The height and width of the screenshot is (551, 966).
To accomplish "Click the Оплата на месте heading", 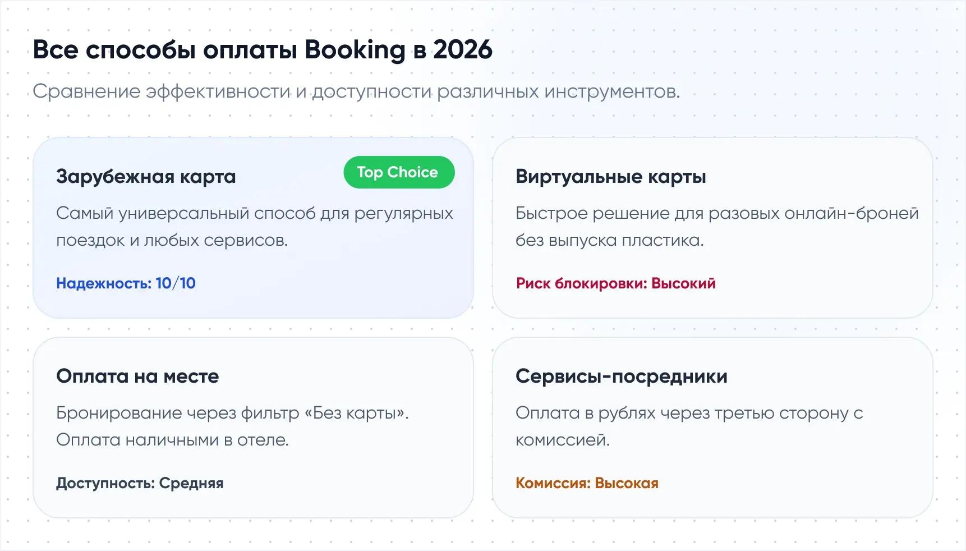I will [x=137, y=376].
